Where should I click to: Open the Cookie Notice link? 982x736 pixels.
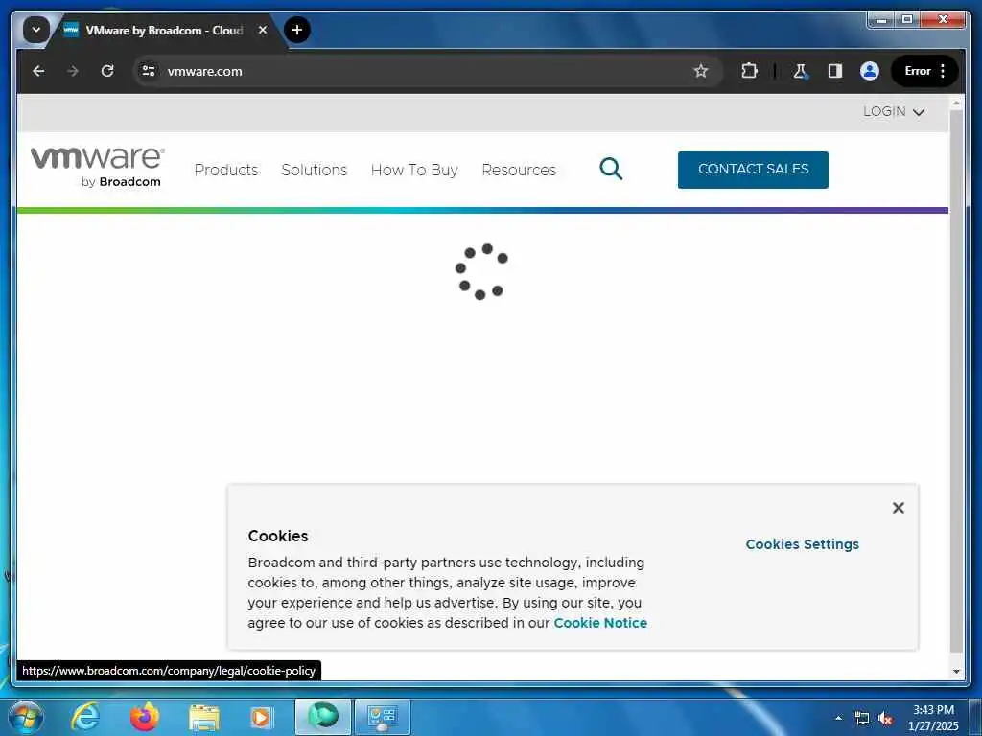pyautogui.click(x=600, y=623)
